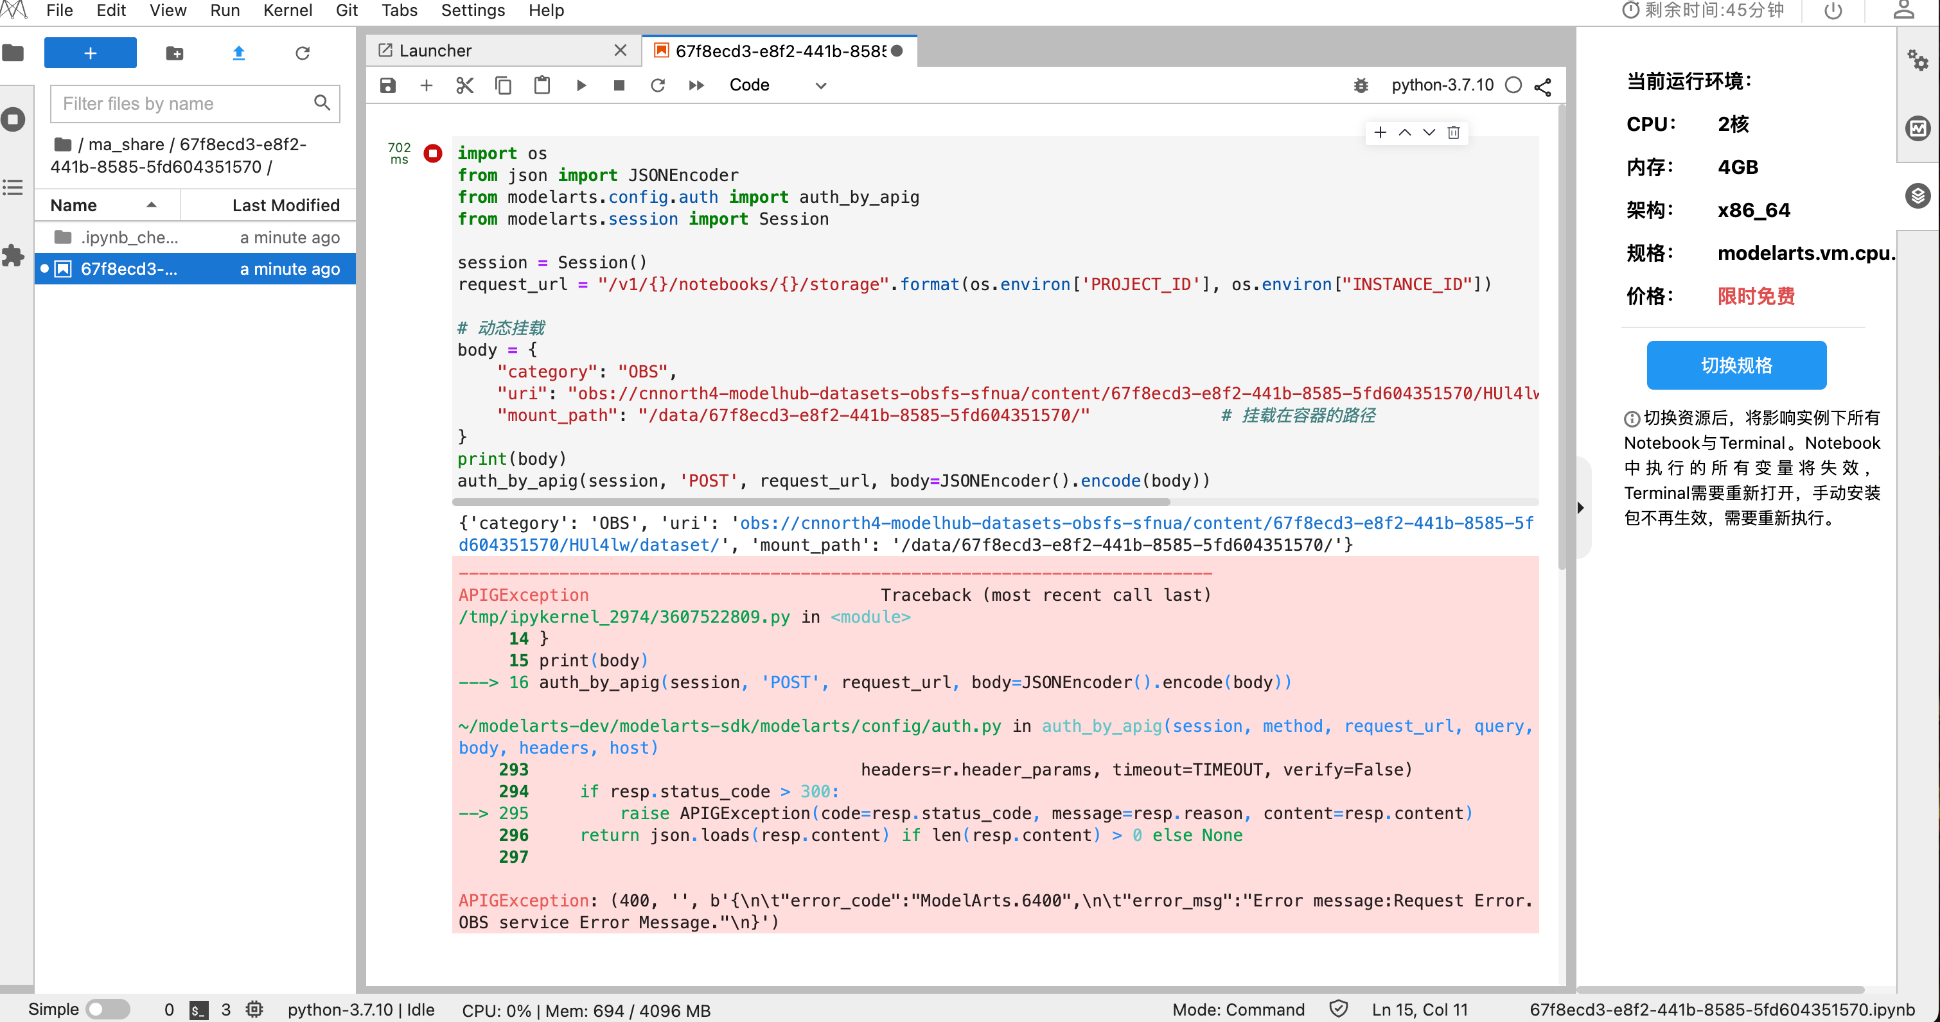Save the notebook with the floppy disk icon
This screenshot has height=1022, width=1940.
(x=388, y=85)
